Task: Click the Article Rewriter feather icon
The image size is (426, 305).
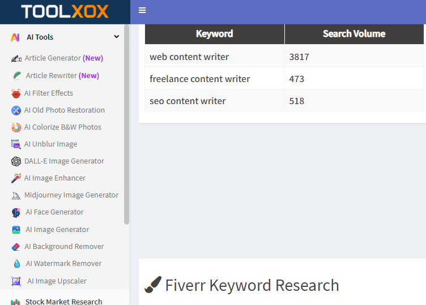Action: (17, 76)
